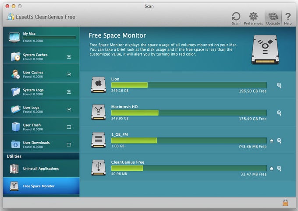The width and height of the screenshot is (298, 211).
Task: Click the '743.36 MB Free' text
Action: pyautogui.click(x=252, y=147)
